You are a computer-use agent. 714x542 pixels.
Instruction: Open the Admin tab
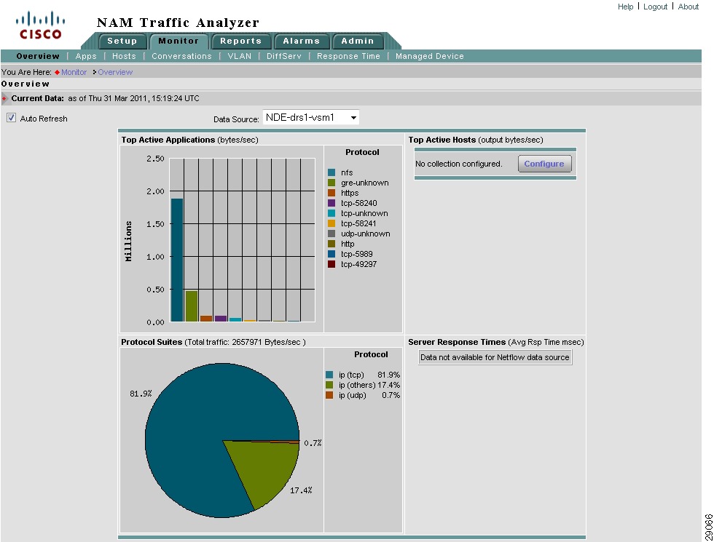pyautogui.click(x=358, y=41)
